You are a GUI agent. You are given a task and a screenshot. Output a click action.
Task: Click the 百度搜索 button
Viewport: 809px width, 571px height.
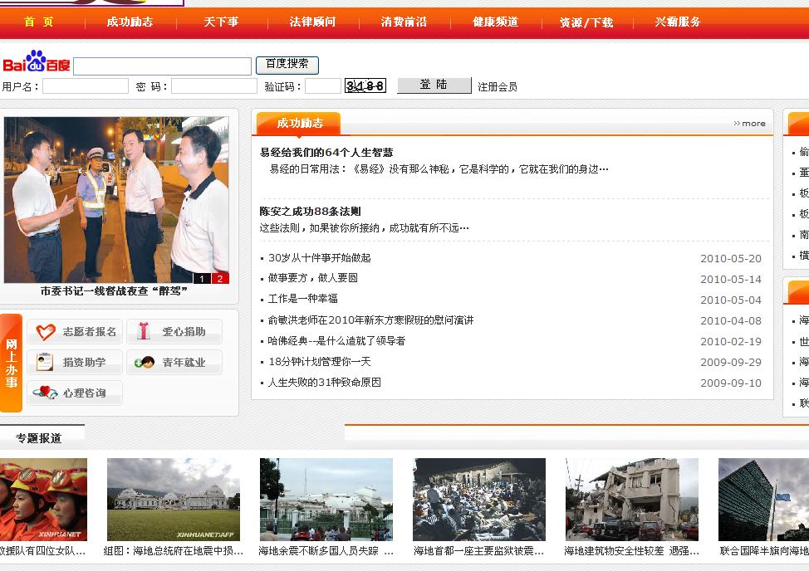coord(287,65)
